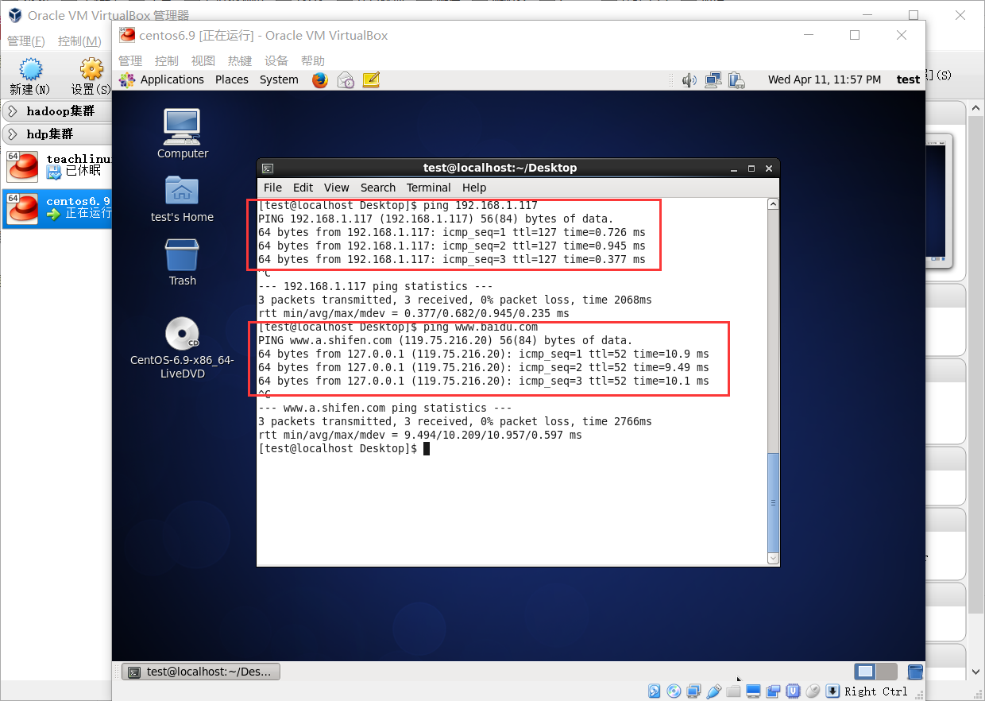Expand the hdp集群 group chevron

click(x=13, y=134)
